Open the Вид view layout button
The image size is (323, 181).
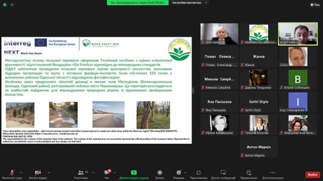point(315,5)
